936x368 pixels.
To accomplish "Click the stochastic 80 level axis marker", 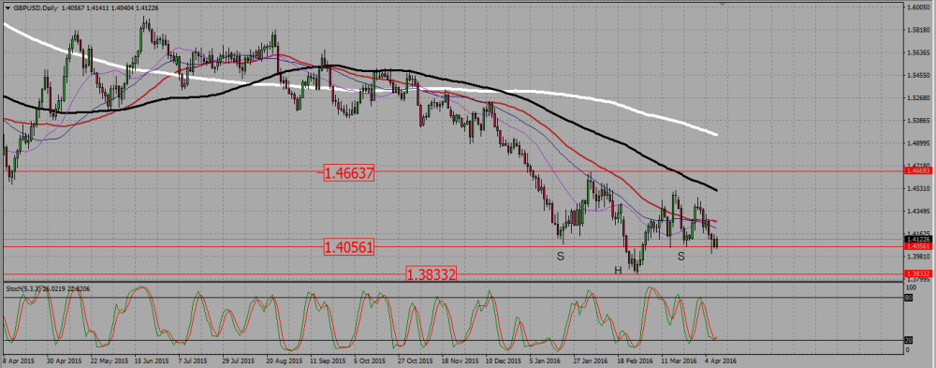I will coord(909,297).
